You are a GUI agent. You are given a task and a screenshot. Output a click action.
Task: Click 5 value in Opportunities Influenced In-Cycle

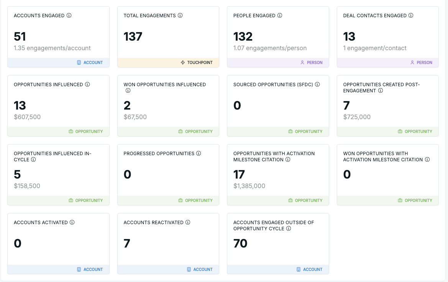(x=17, y=174)
